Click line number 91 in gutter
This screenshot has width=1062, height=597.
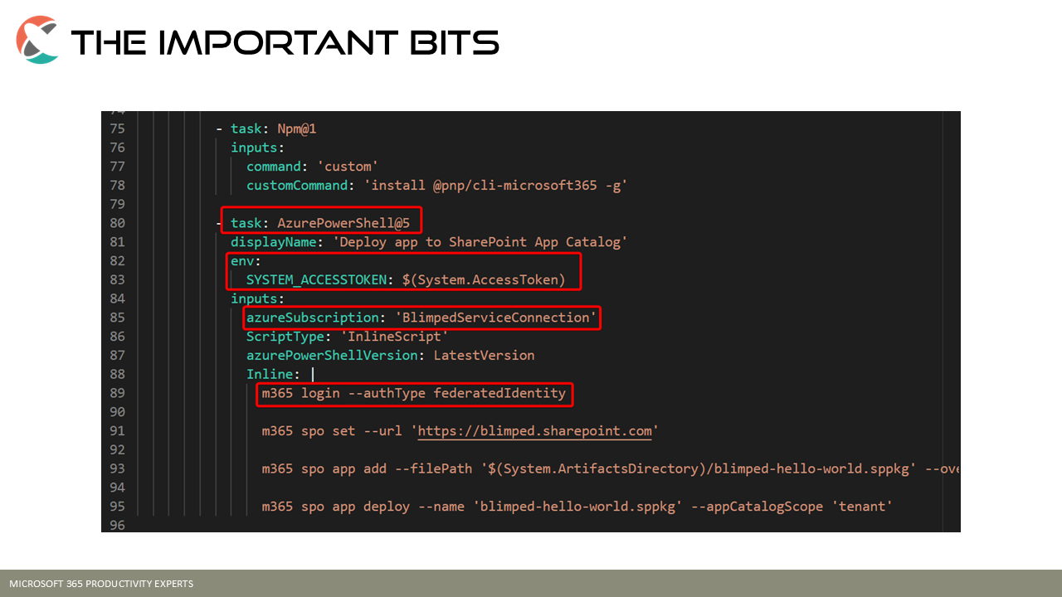coord(117,431)
